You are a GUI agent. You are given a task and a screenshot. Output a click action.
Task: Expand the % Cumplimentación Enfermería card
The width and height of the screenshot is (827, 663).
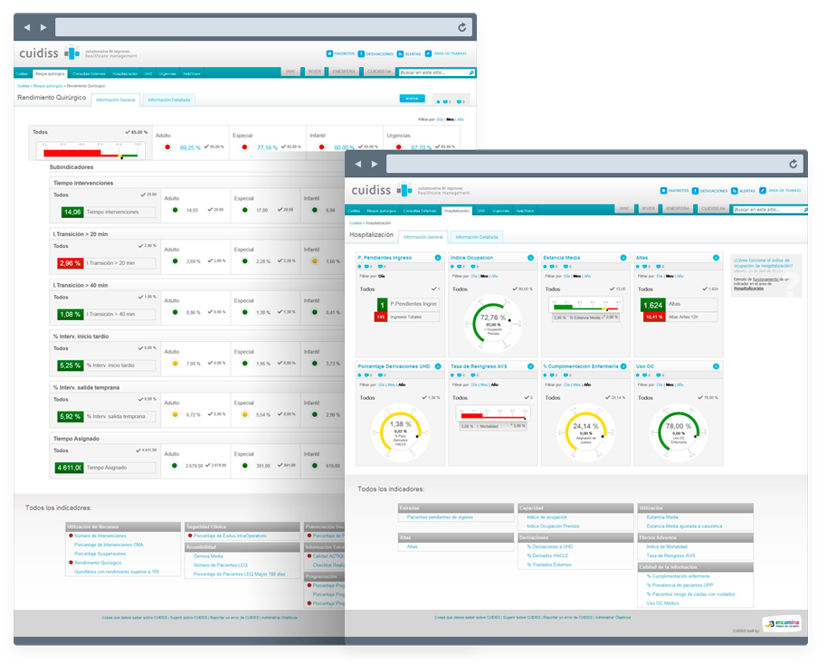tap(623, 366)
